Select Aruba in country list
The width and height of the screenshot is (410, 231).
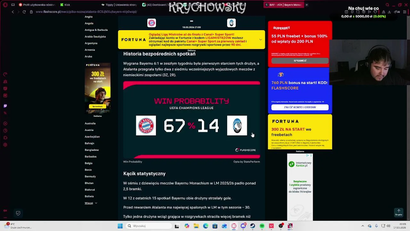88,56
